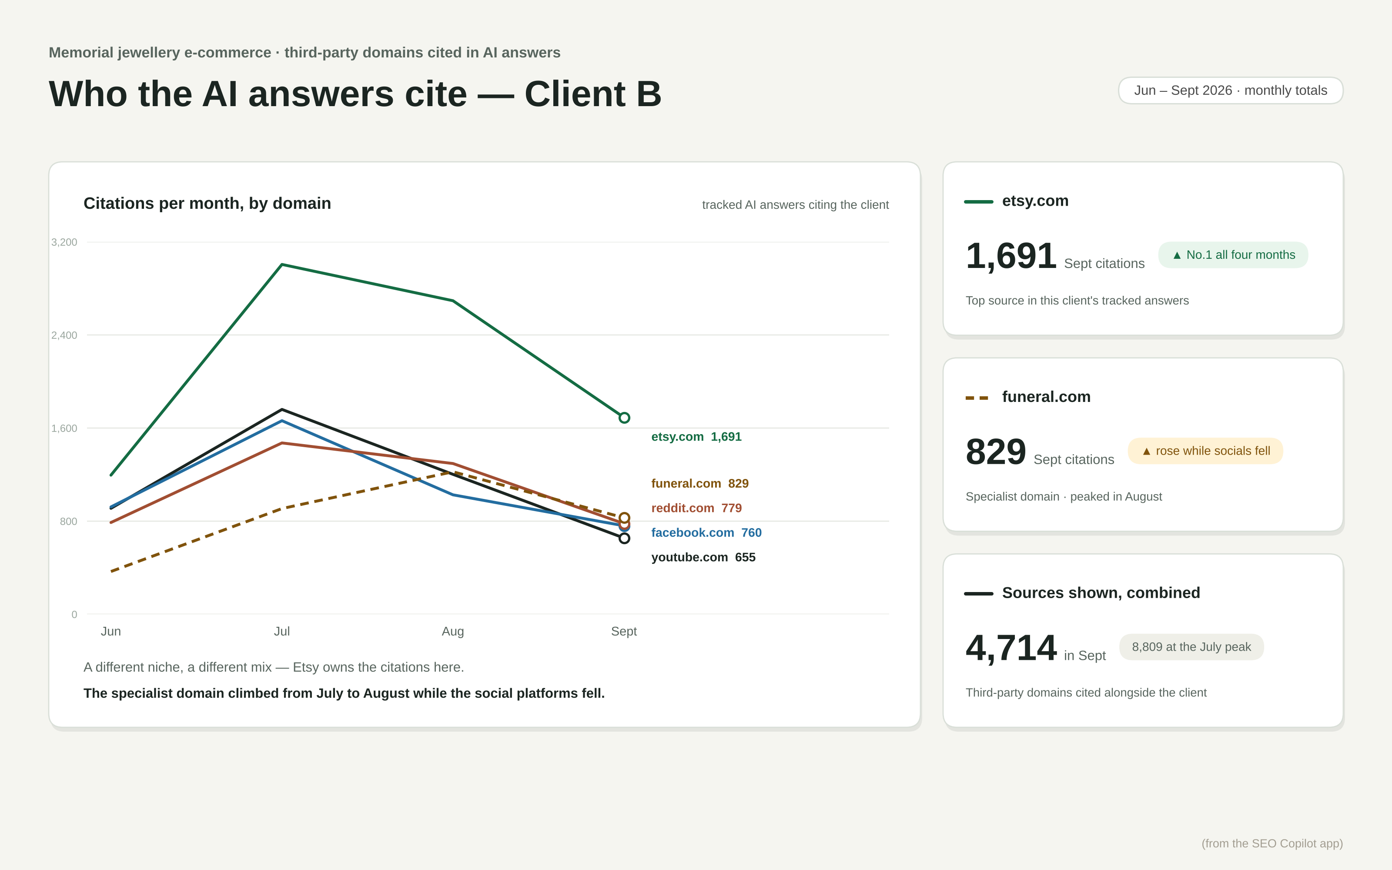This screenshot has width=1392, height=870.
Task: Click the black Sources shown combined swatch
Action: tap(978, 594)
